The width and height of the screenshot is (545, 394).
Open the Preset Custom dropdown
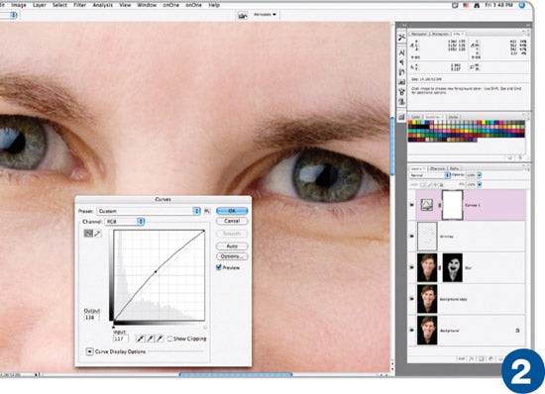(149, 211)
